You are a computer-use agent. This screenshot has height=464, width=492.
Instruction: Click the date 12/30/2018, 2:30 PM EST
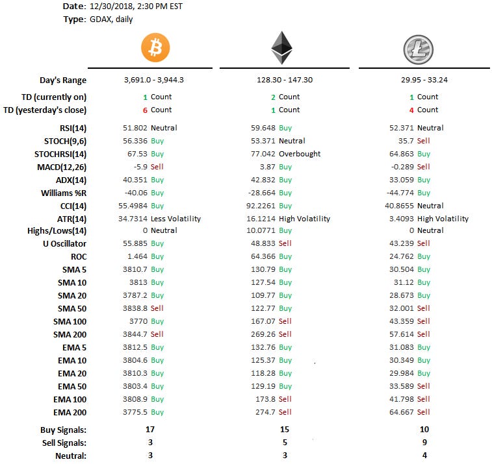(x=136, y=6)
